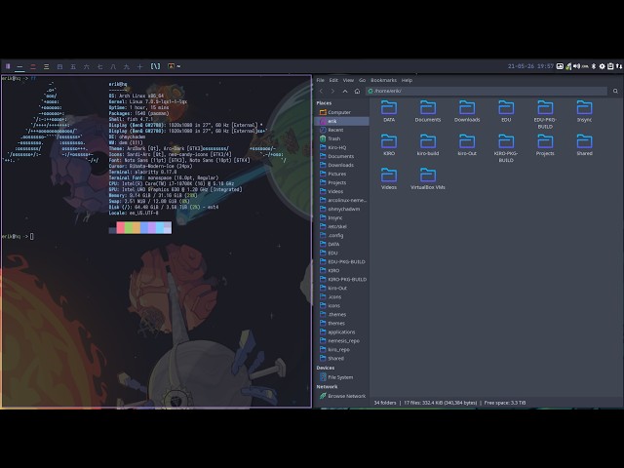Click the network up/down arrows tray icon

pyautogui.click(x=619, y=66)
